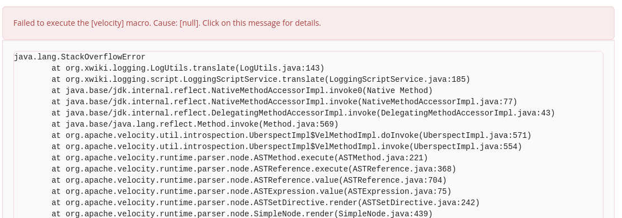
Task: Click the LoggingScriptService.translate stack trace line
Action: click(261, 79)
